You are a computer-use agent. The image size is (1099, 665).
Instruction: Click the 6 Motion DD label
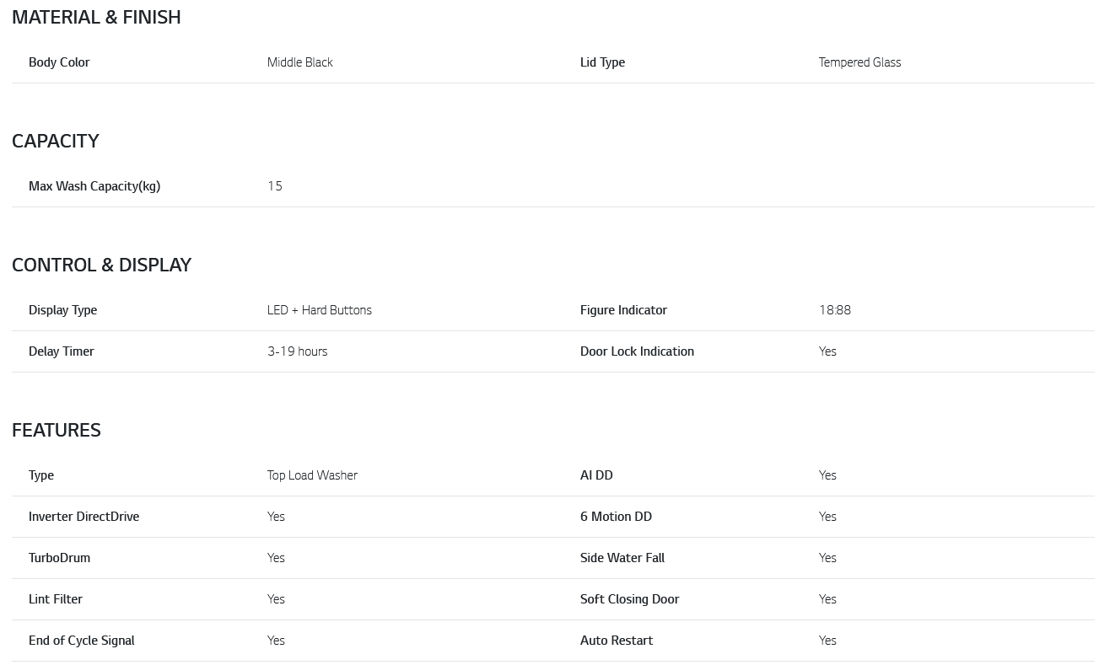pos(616,517)
